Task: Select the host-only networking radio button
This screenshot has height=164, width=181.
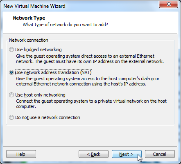Action: 11,95
